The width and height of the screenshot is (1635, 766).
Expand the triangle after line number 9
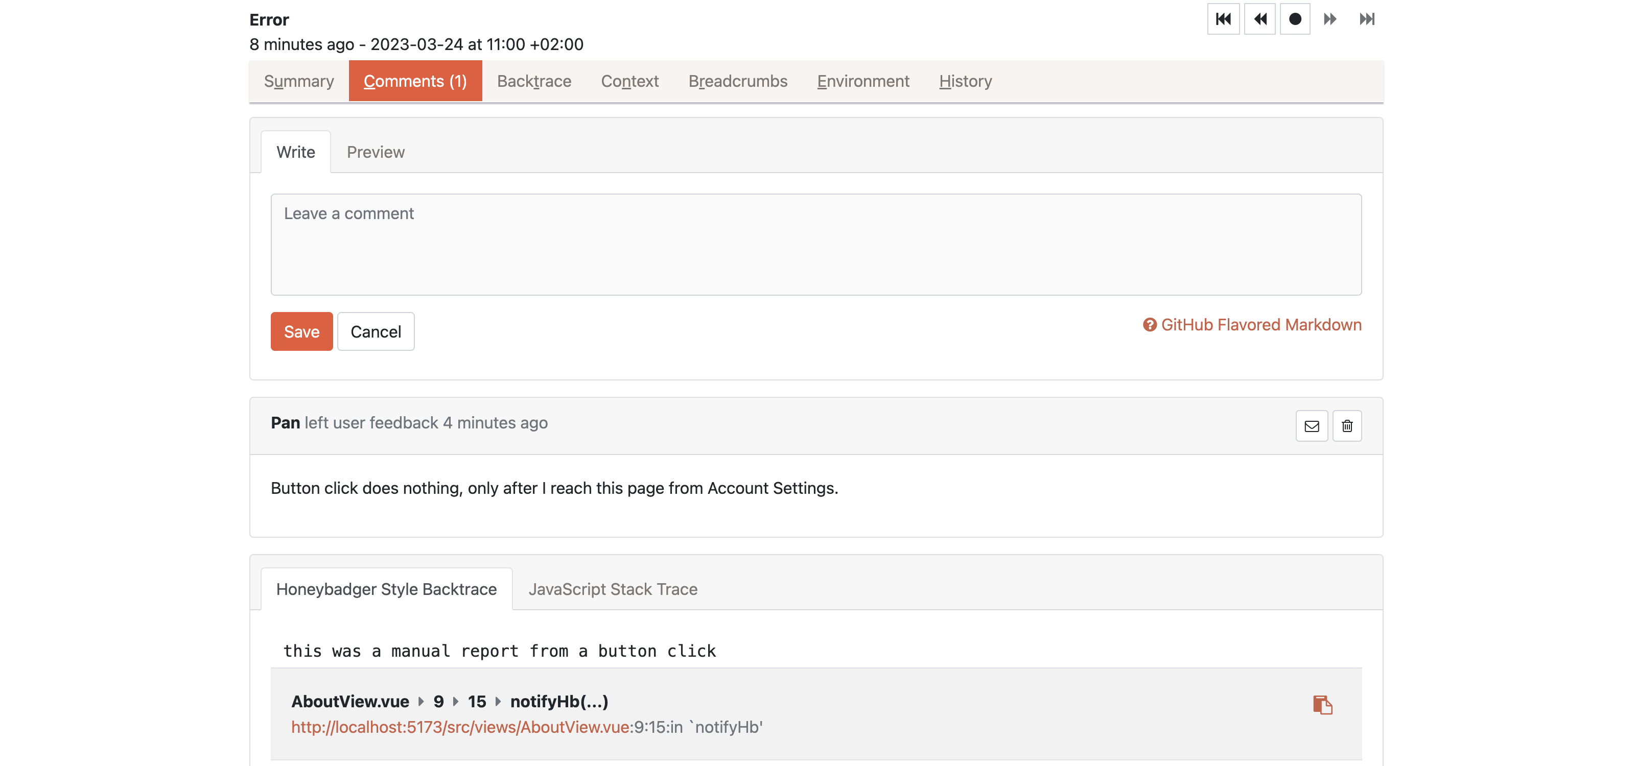coord(455,701)
